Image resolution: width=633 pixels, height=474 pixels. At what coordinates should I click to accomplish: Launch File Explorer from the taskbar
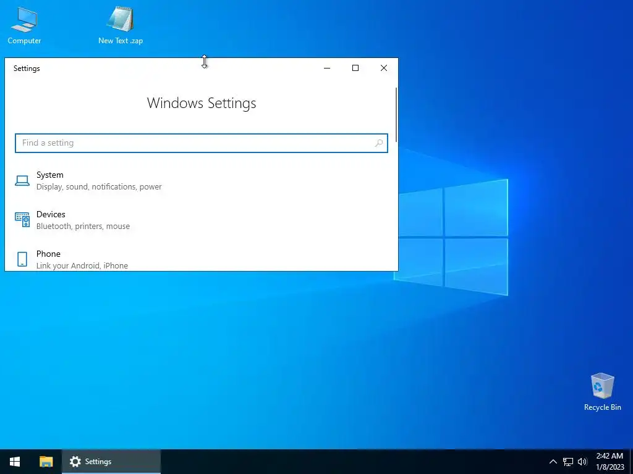[x=46, y=462]
